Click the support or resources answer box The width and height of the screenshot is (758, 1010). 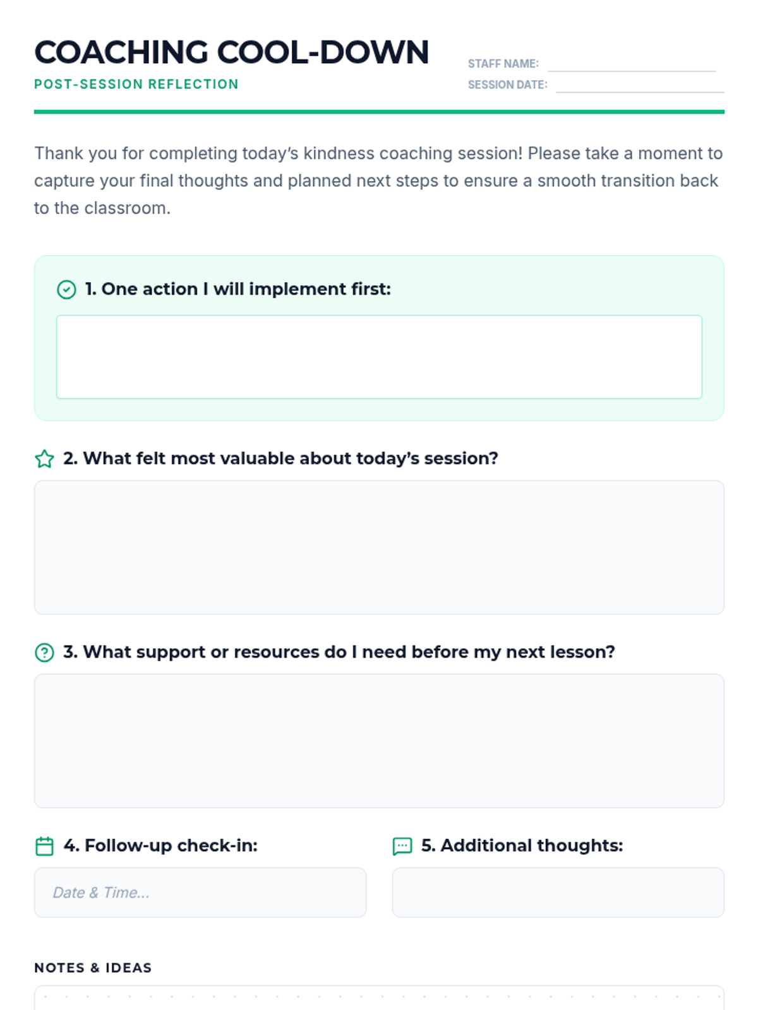[379, 740]
